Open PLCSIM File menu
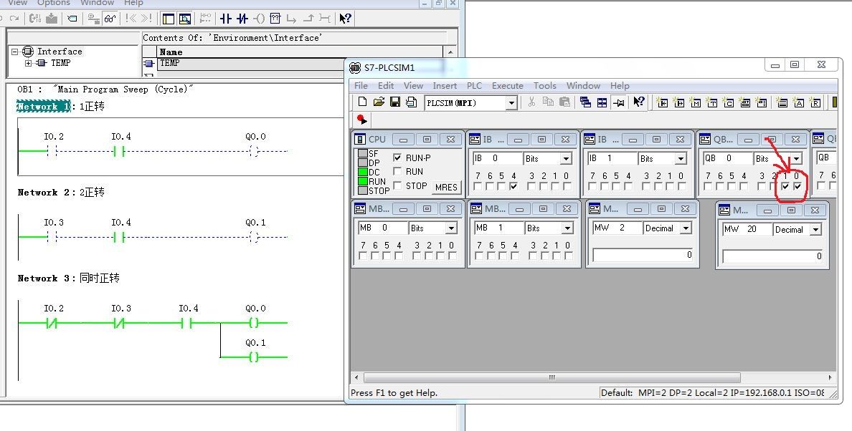 [x=361, y=86]
